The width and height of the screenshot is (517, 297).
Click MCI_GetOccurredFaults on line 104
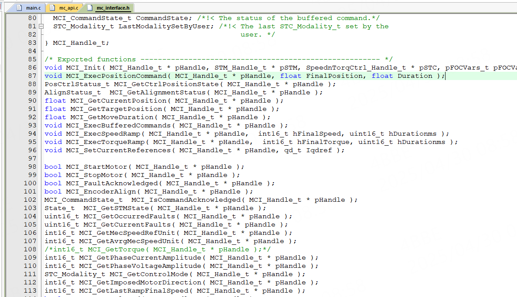129,217
